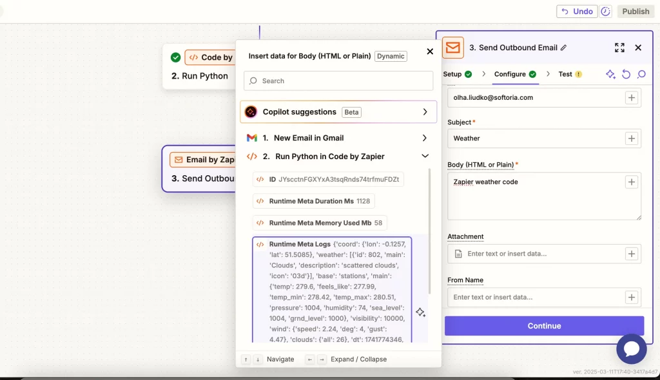Switch to the Test tab
Screen dimensions: 660x380
[570, 74]
